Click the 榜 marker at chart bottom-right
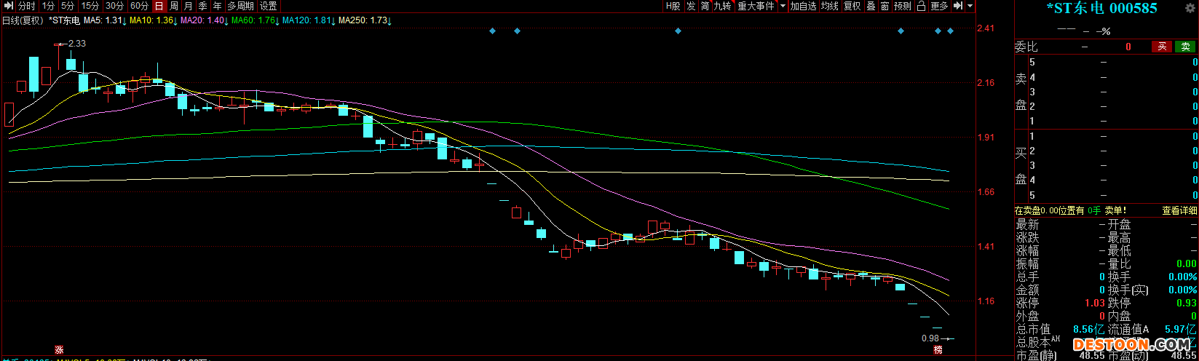 (938, 350)
